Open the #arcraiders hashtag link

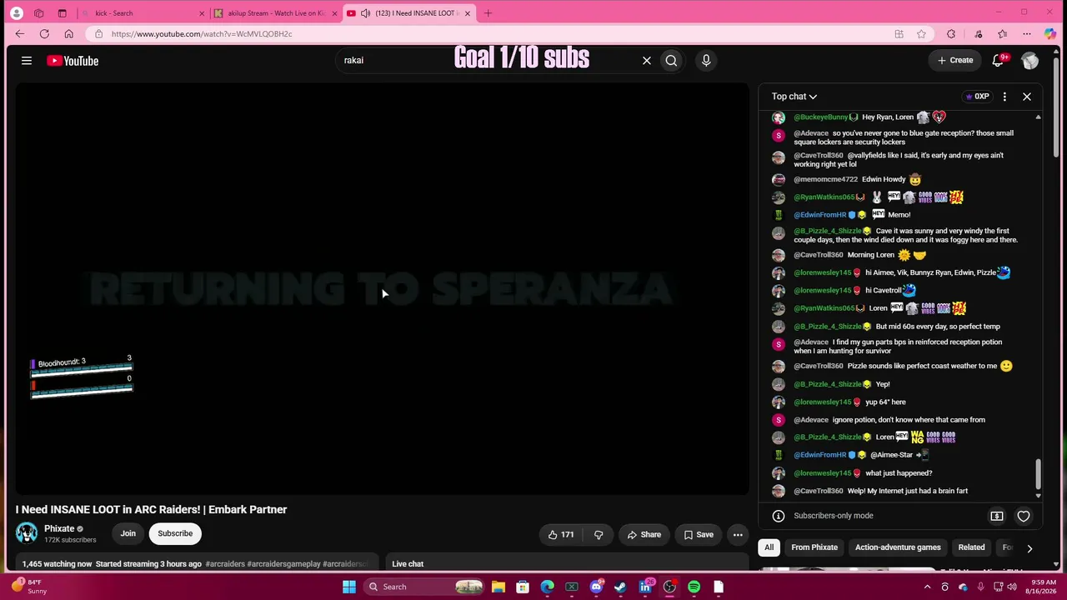(225, 564)
